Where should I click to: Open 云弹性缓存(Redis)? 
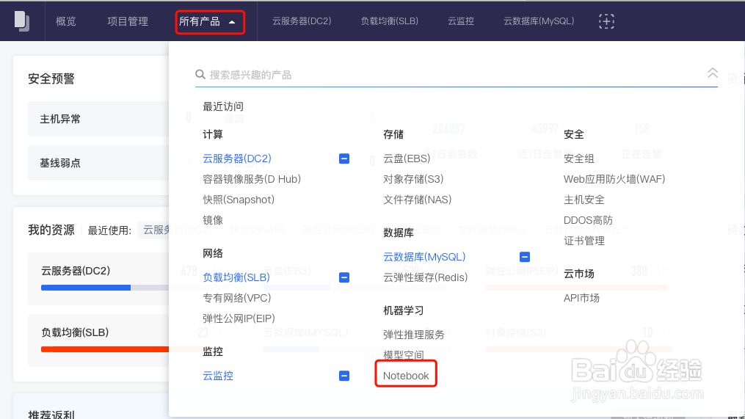pos(425,277)
